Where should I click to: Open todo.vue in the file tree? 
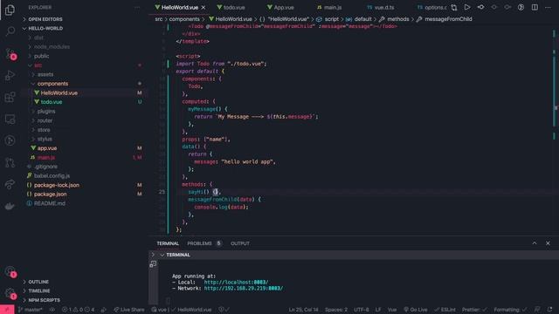pyautogui.click(x=51, y=102)
